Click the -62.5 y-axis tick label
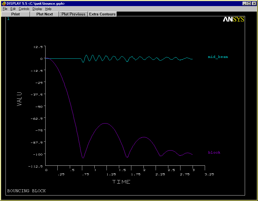This screenshot has height=201, width=258. 37,119
